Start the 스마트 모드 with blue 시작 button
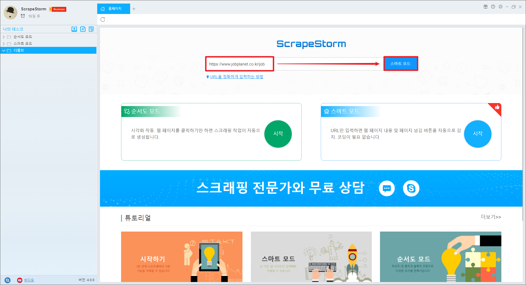 pyautogui.click(x=478, y=134)
